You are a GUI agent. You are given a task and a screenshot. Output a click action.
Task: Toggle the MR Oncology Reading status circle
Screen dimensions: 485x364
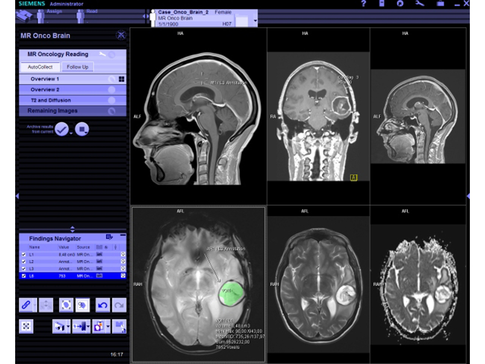click(112, 55)
